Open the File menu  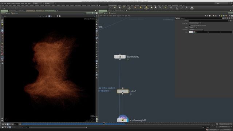[2, 3]
